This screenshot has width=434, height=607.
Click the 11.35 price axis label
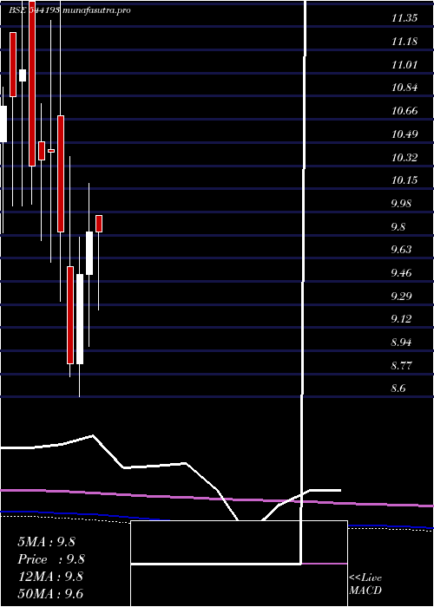404,18
